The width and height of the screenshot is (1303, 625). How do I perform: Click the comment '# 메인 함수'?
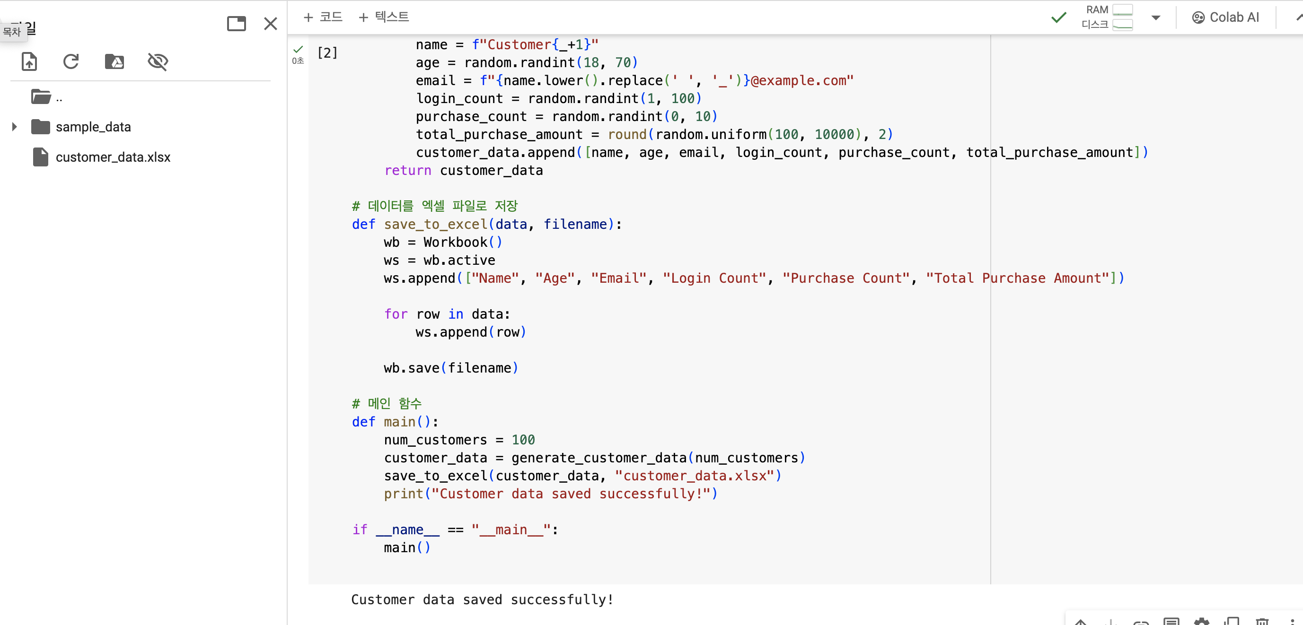click(387, 404)
